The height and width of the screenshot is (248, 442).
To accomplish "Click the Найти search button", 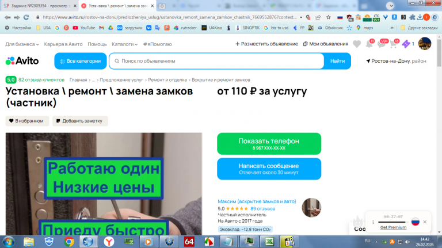I will [x=337, y=61].
